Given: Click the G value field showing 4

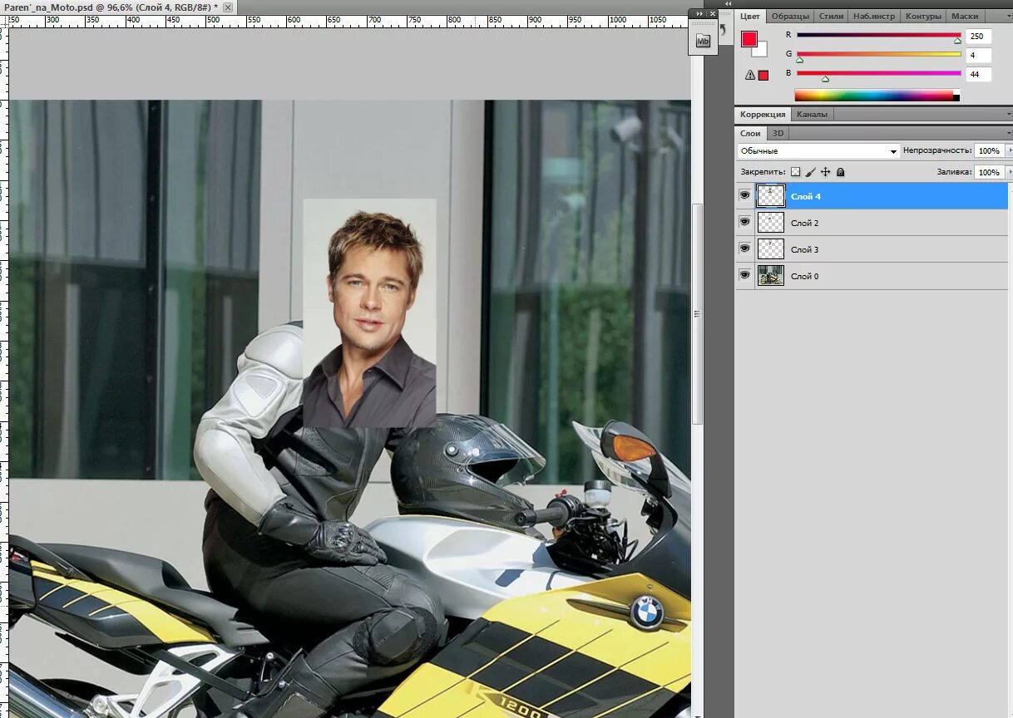Looking at the screenshot, I should click(x=978, y=55).
